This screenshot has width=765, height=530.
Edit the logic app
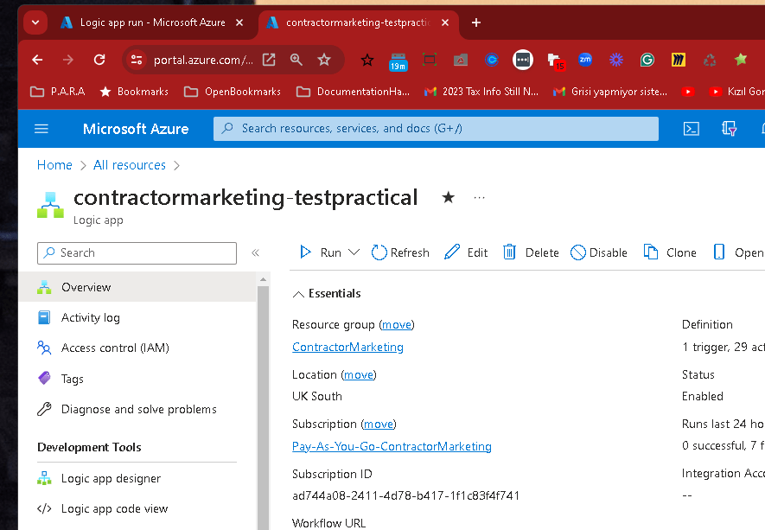[x=466, y=252]
